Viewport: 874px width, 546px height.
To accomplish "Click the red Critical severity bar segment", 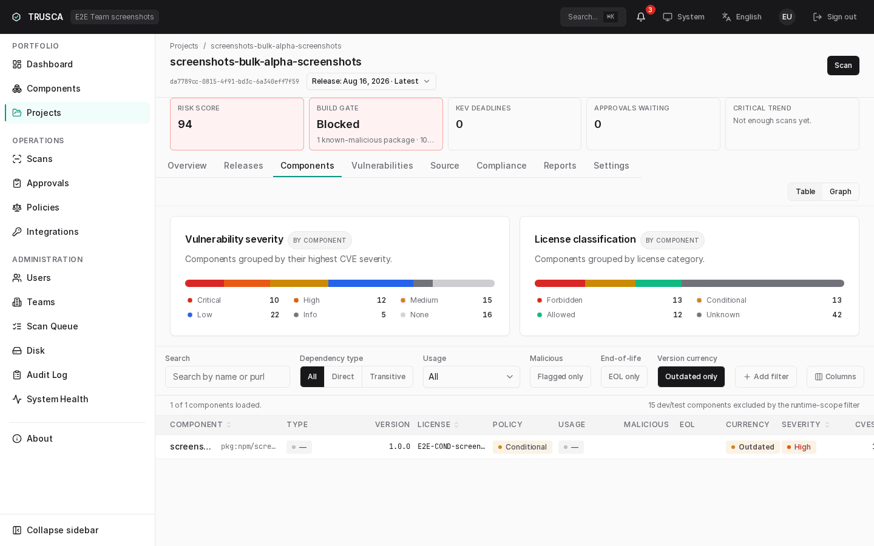I will [x=205, y=283].
